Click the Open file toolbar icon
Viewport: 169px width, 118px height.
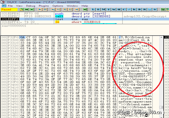pyautogui.click(x=21, y=9)
